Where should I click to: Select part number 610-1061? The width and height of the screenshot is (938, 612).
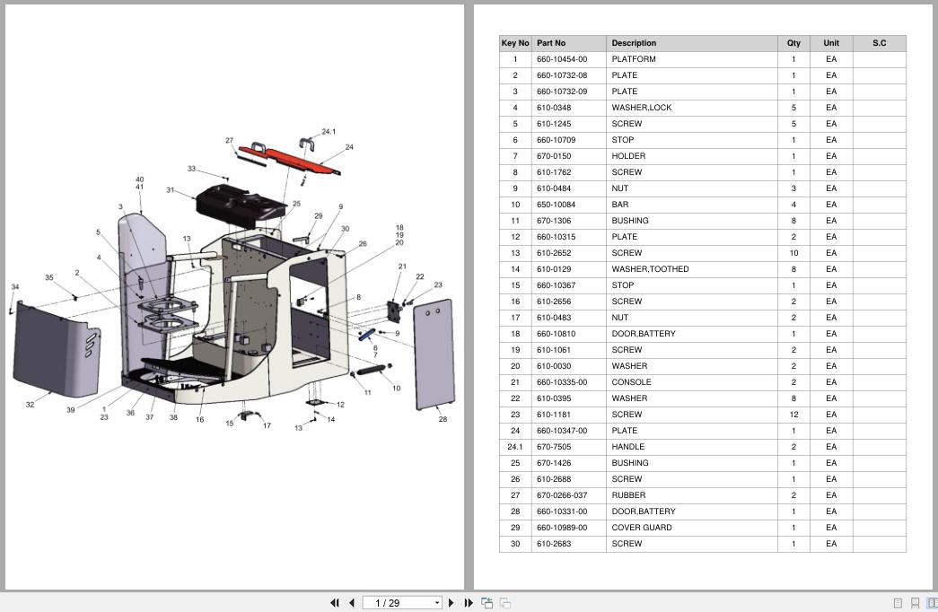pyautogui.click(x=554, y=350)
